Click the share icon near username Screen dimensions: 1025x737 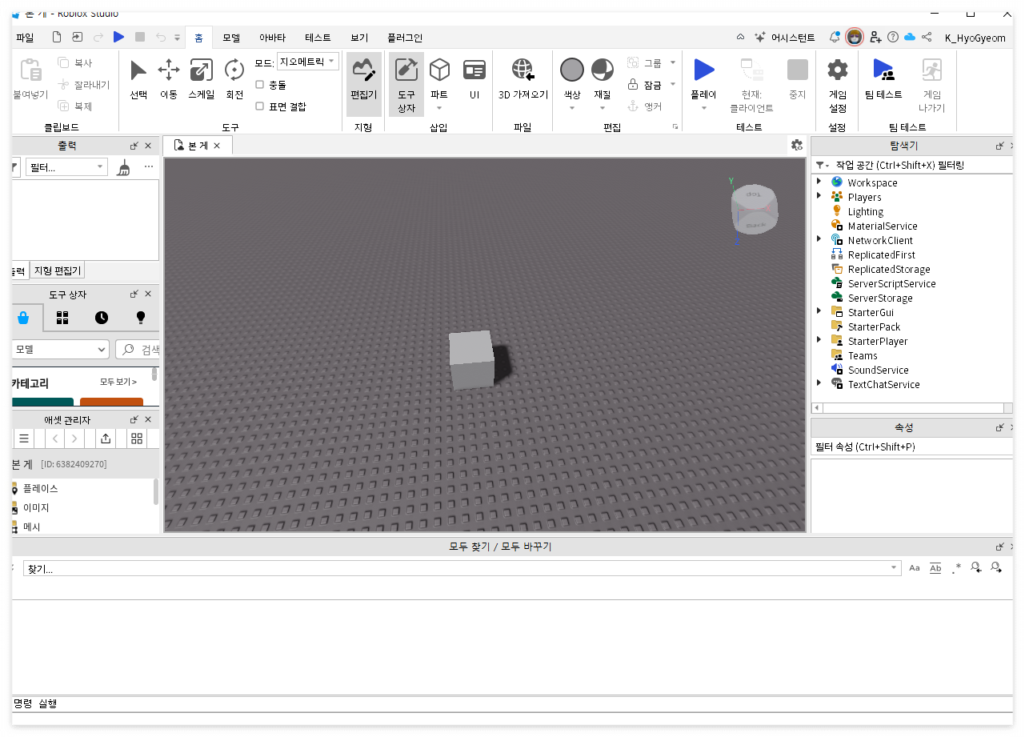click(927, 37)
